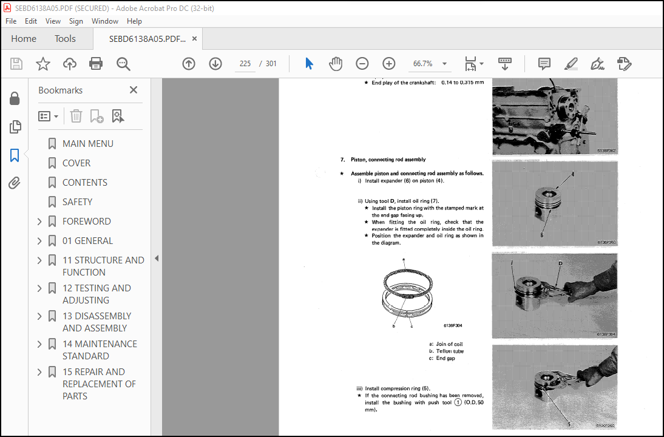This screenshot has width=664, height=437.
Task: Open the View menu
Action: 53,21
